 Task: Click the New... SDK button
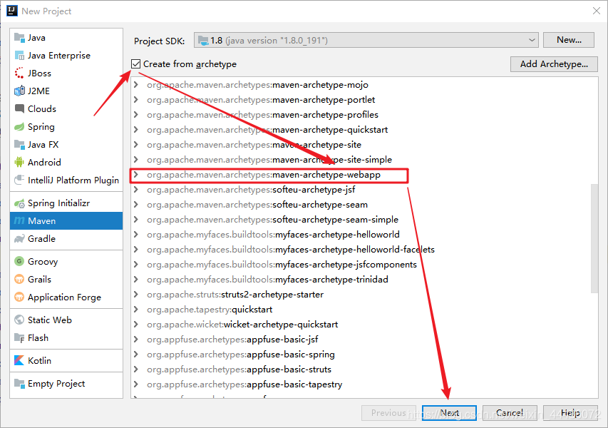pyautogui.click(x=569, y=40)
